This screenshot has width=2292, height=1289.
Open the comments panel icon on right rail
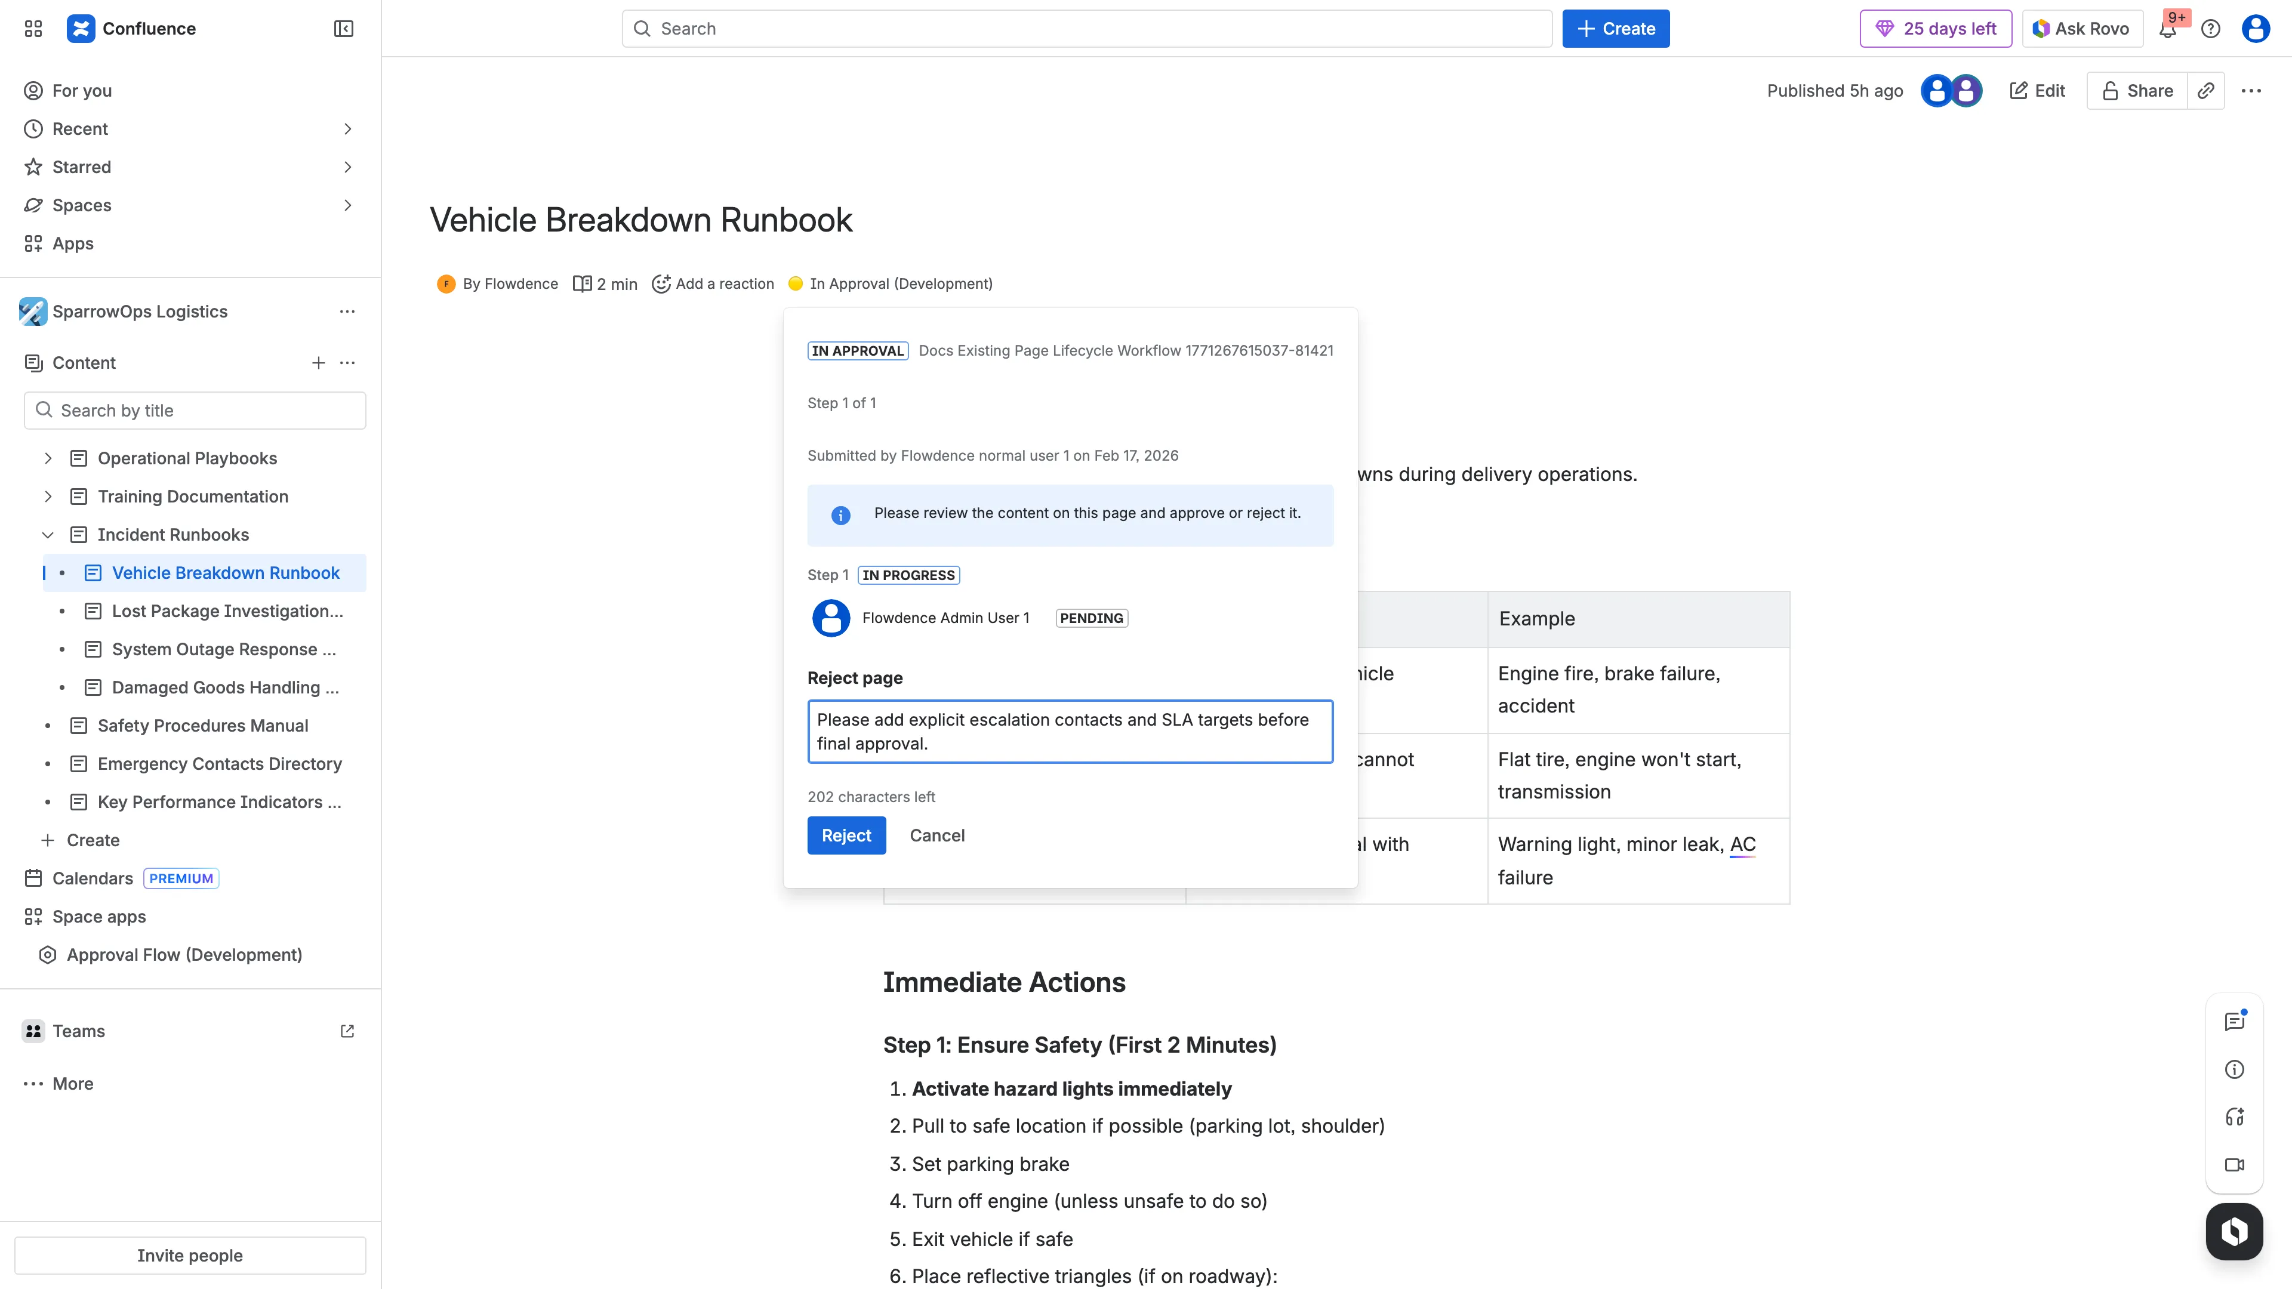(x=2234, y=1021)
